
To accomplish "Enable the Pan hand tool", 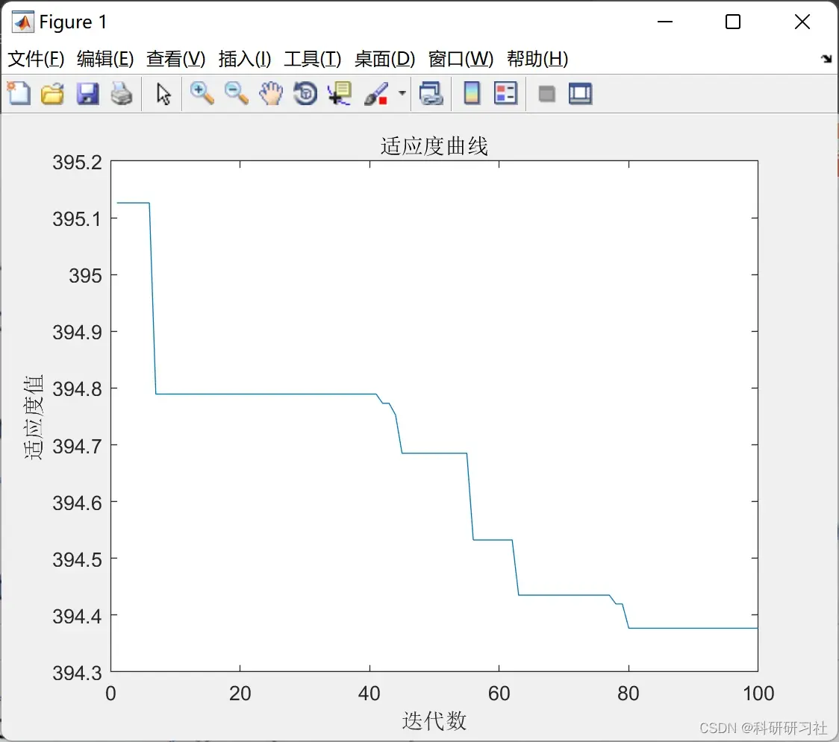I will 271,93.
